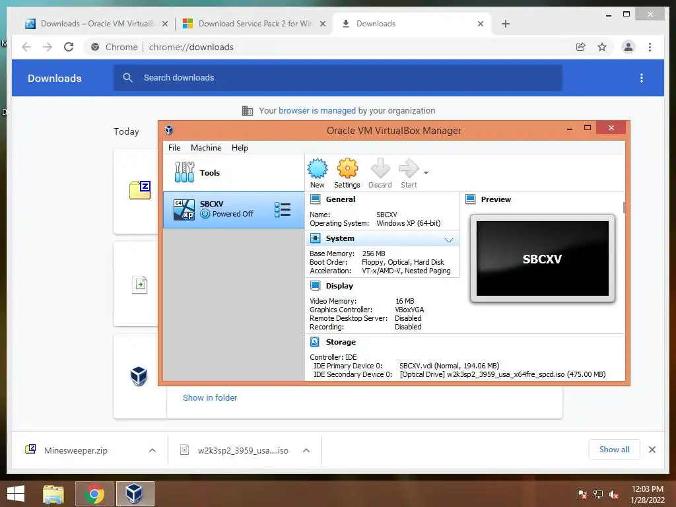Click the Chrome forward arrow
The height and width of the screenshot is (507, 676).
pyautogui.click(x=48, y=47)
